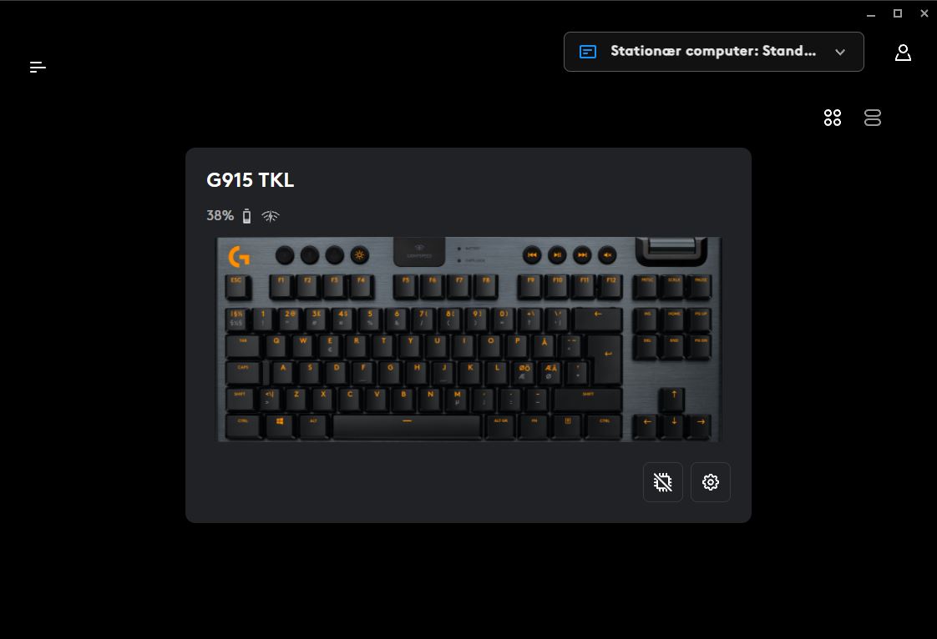Click the 38% battery level text
The image size is (937, 639).
220,215
